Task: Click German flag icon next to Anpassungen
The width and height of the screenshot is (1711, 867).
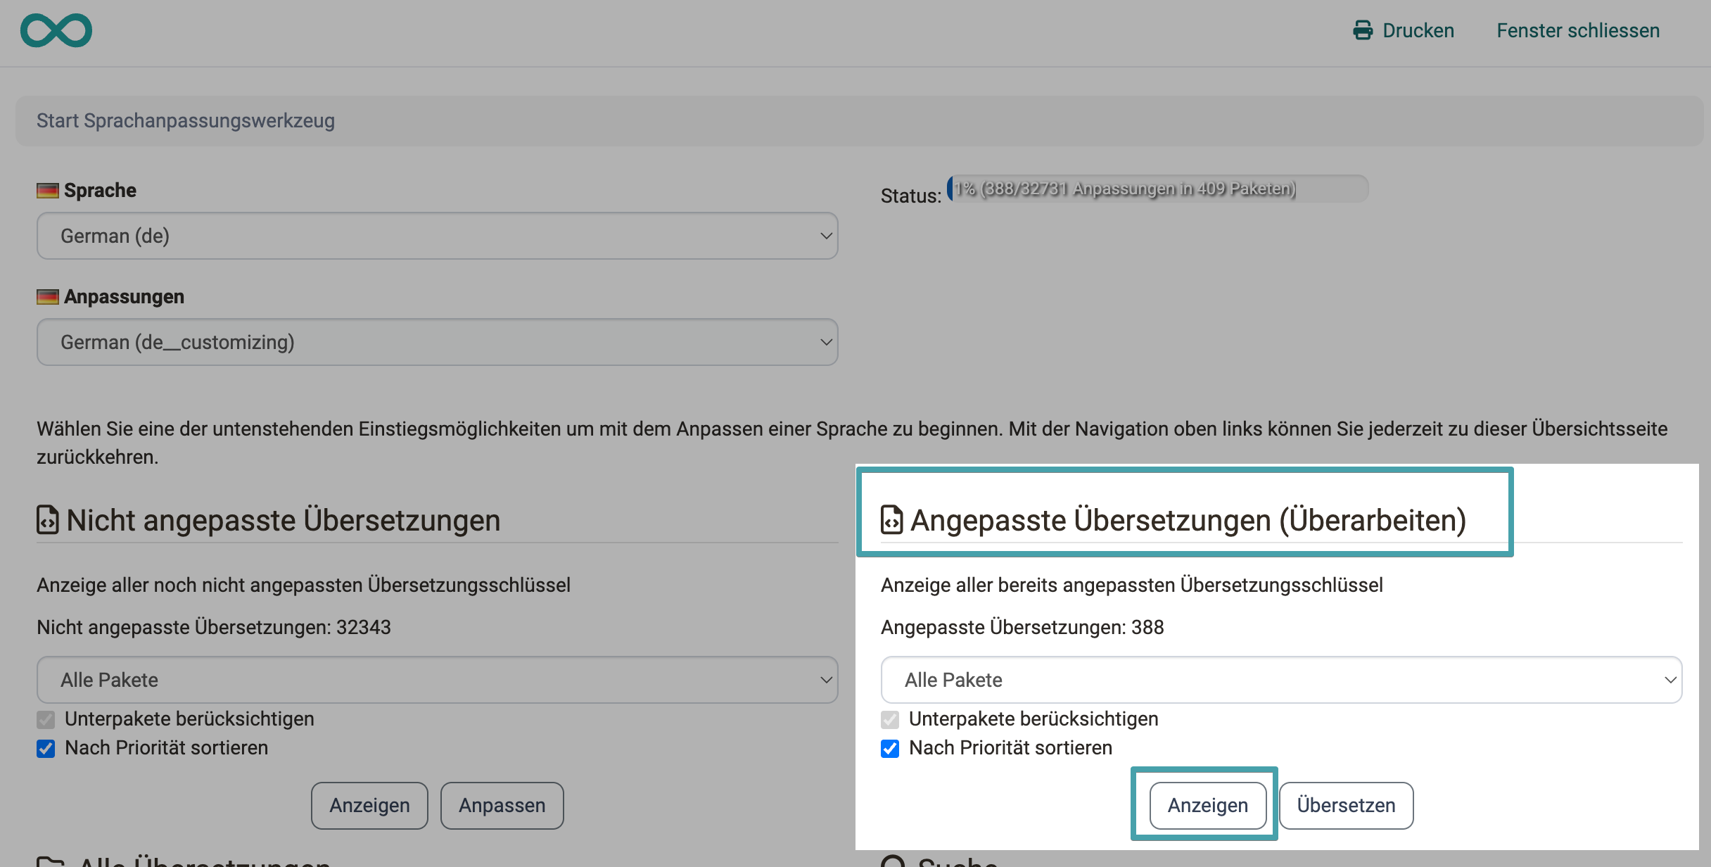Action: tap(47, 297)
